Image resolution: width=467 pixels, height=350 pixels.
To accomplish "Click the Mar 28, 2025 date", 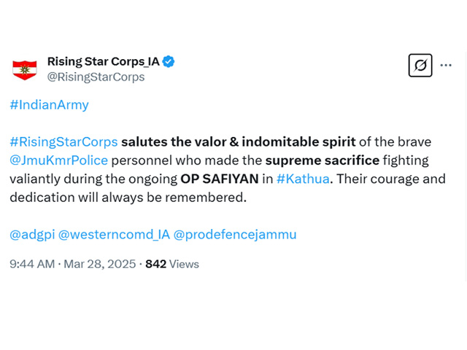I will click(x=100, y=264).
